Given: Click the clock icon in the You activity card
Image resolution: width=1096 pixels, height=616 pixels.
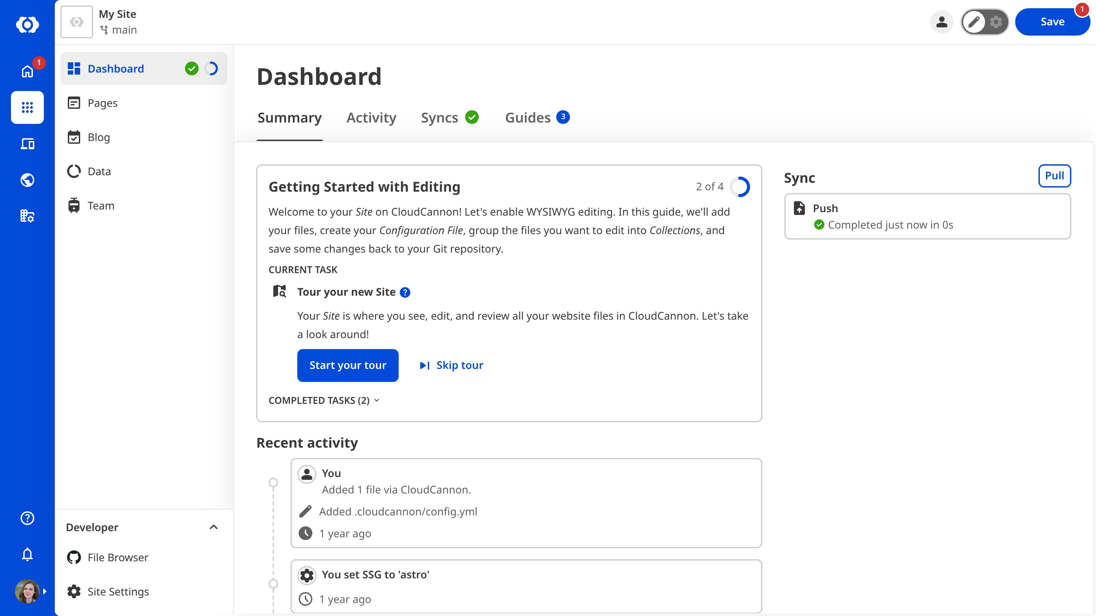Looking at the screenshot, I should tap(306, 533).
